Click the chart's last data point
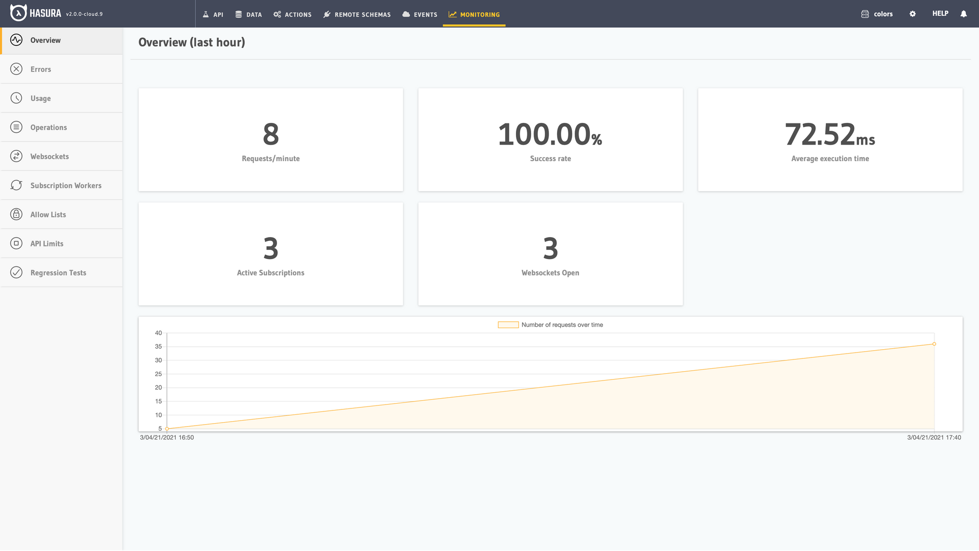This screenshot has height=551, width=979. pos(934,344)
